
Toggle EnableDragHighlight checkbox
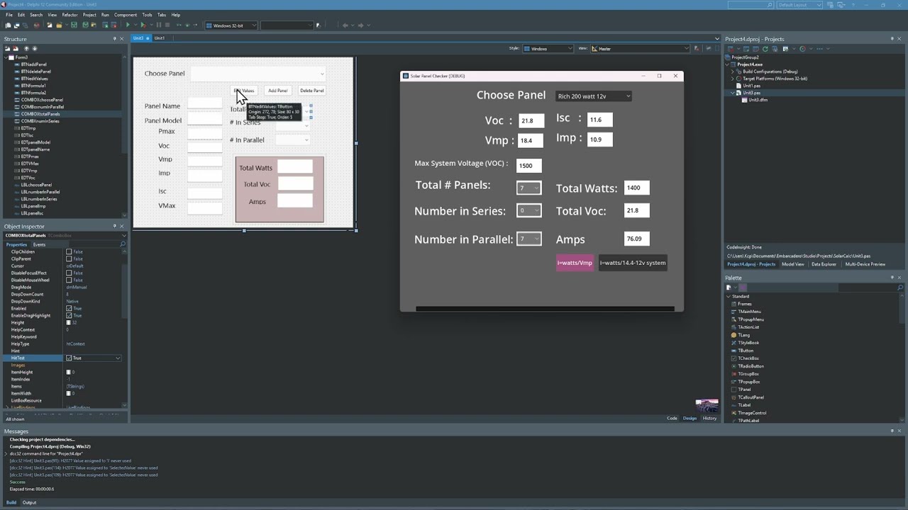tap(69, 315)
